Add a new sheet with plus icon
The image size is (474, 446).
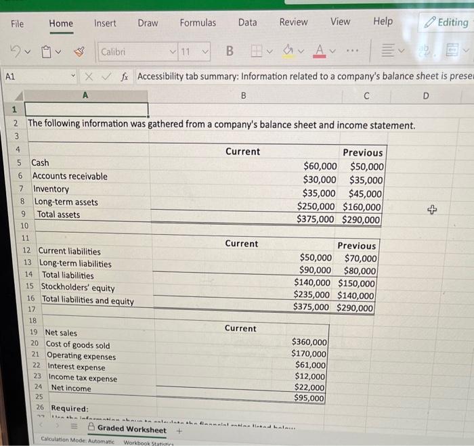point(179,431)
